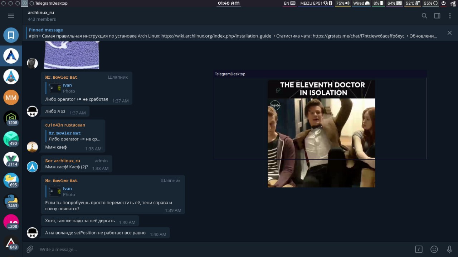This screenshot has width=458, height=257.
Task: Click the 64% memory usage indicator
Action: point(395,3)
